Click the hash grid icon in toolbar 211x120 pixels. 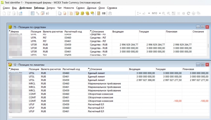click(178, 13)
